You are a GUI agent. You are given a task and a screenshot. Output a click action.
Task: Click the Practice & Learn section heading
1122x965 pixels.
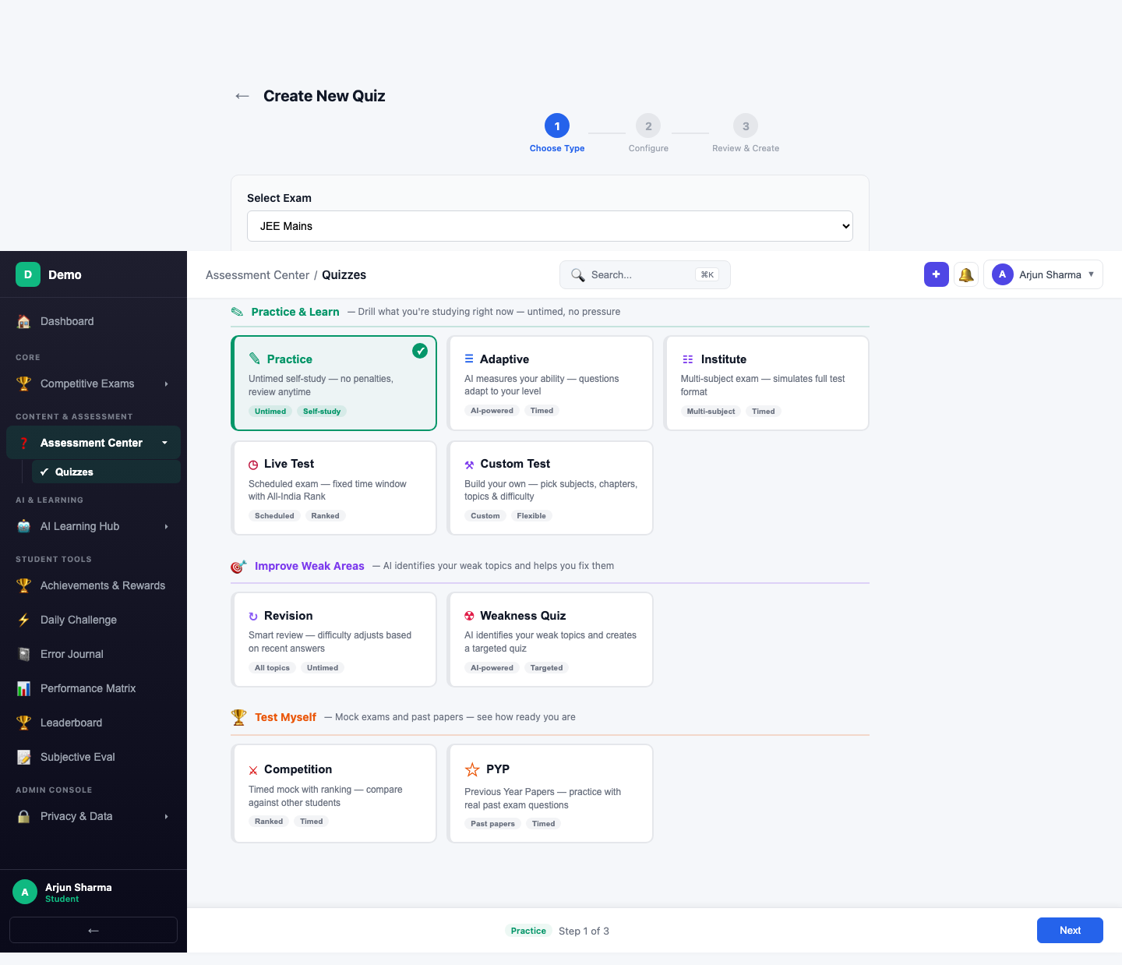tap(295, 312)
